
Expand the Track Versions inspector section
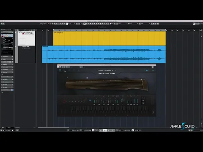point(7,57)
